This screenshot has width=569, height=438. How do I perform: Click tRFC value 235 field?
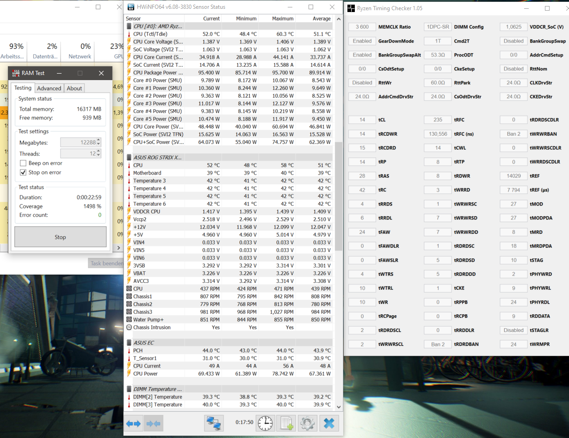(x=438, y=120)
